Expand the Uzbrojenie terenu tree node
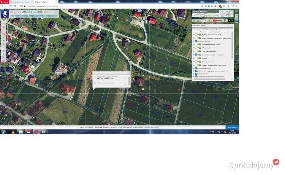Screen dimensions: 285x175 [x=194, y=62]
